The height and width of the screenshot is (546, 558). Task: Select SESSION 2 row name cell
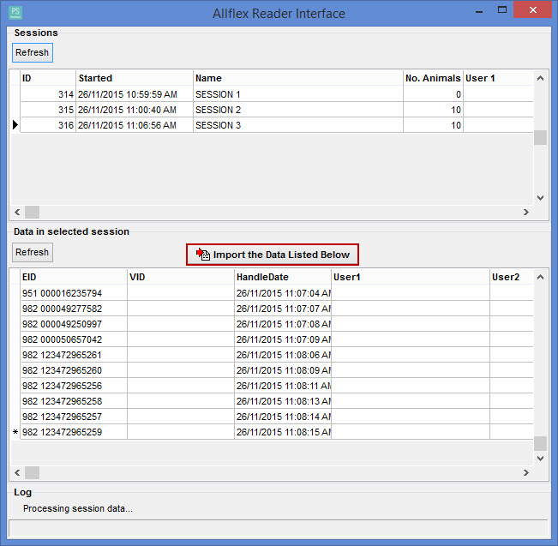(298, 110)
